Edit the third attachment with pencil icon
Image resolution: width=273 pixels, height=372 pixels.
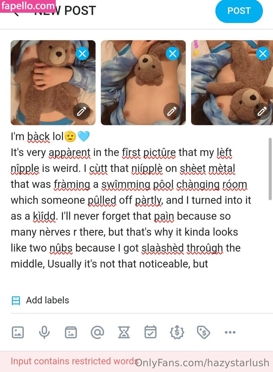[262, 111]
